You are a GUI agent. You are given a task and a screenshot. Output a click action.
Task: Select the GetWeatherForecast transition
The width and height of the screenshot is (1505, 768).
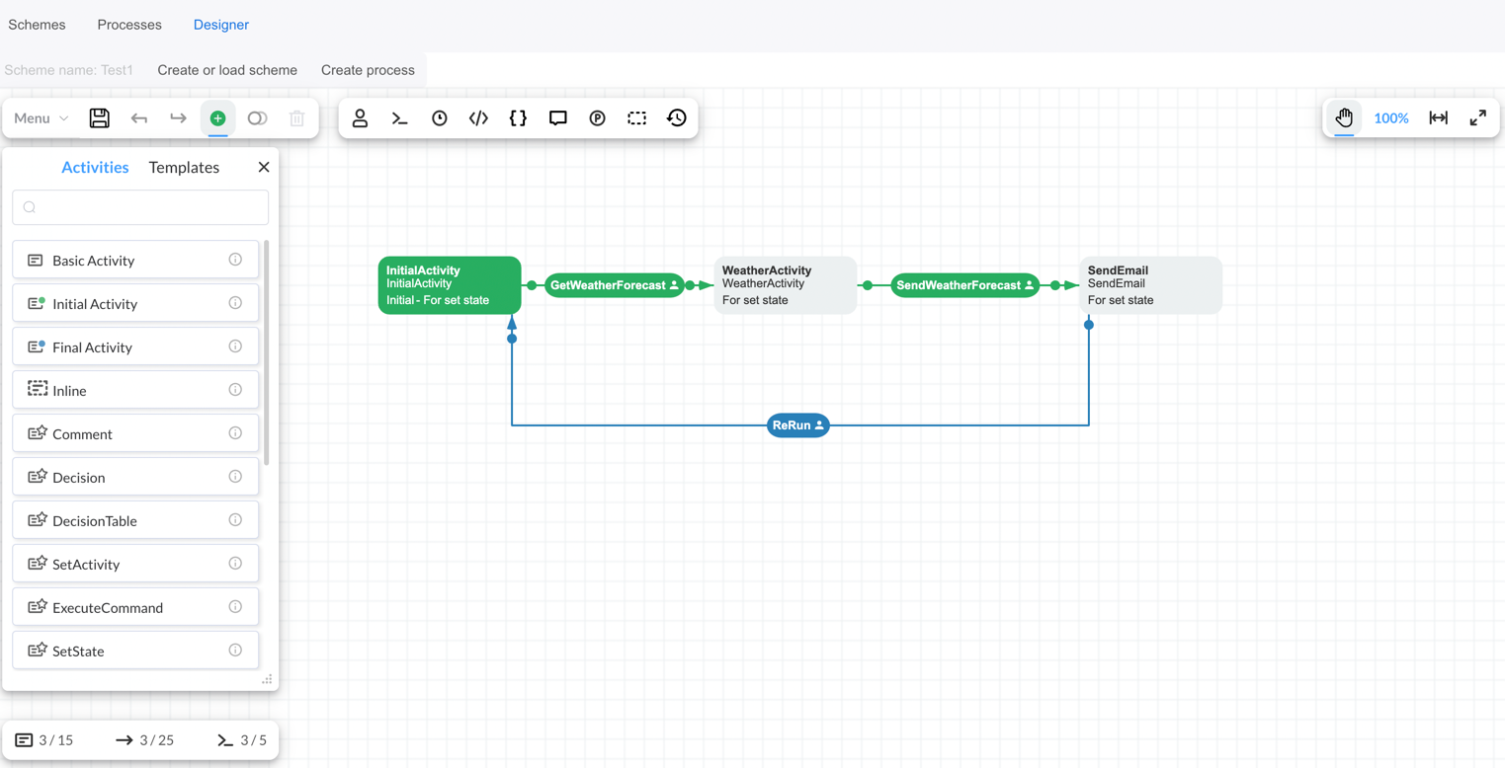614,285
